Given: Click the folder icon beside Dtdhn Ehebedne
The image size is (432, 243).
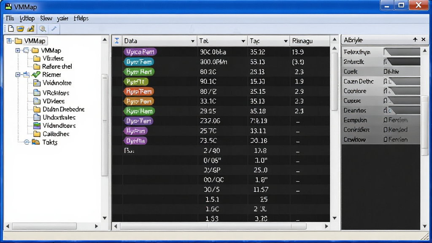Looking at the screenshot, I should (37, 109).
